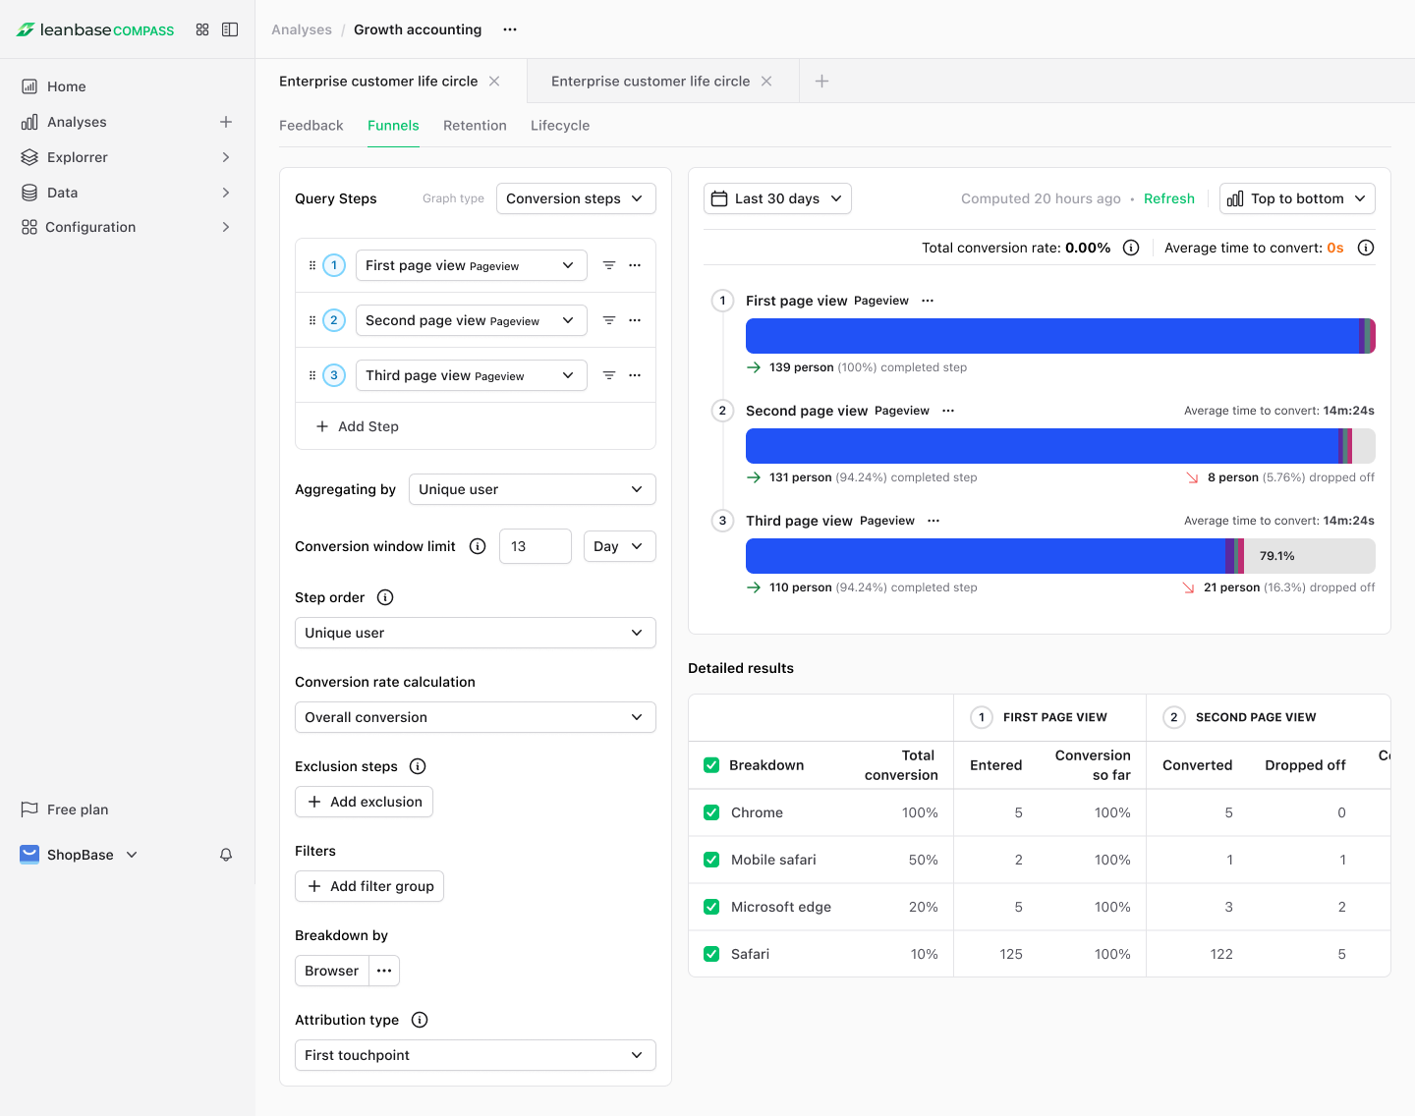Toggle the sidebar collapse icon

coord(230,29)
